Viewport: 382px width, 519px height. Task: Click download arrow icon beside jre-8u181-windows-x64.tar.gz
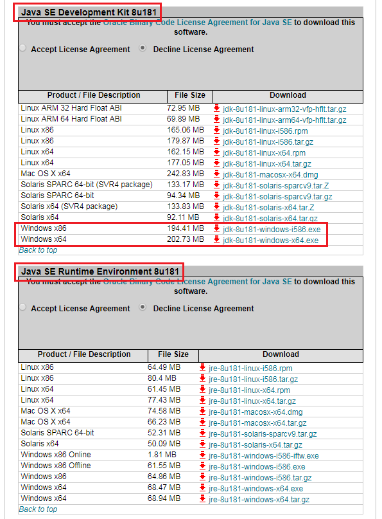(x=203, y=498)
